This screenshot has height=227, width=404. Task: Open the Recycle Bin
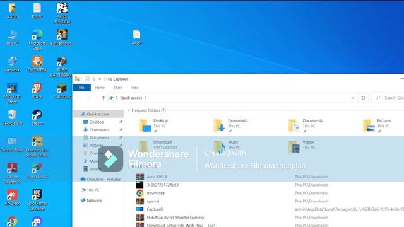(x=12, y=118)
